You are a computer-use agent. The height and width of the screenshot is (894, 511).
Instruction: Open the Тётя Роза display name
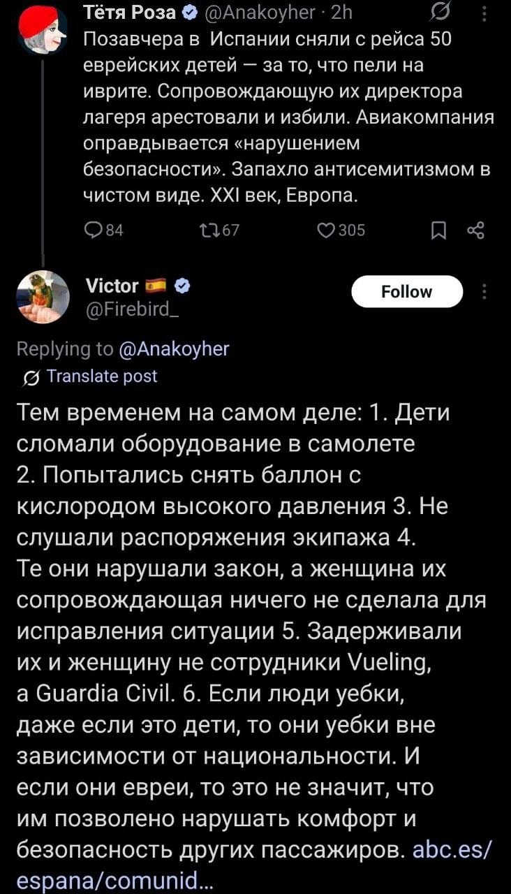(131, 13)
